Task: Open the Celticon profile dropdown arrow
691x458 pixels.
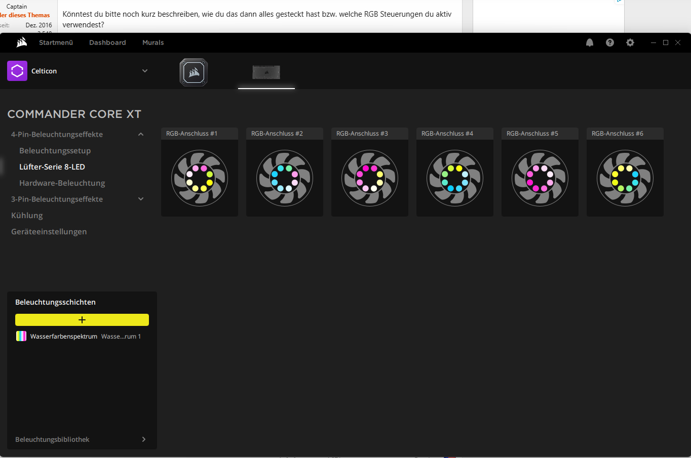Action: click(145, 71)
